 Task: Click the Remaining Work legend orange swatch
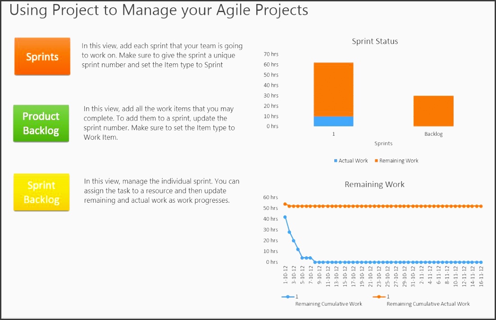coord(376,161)
